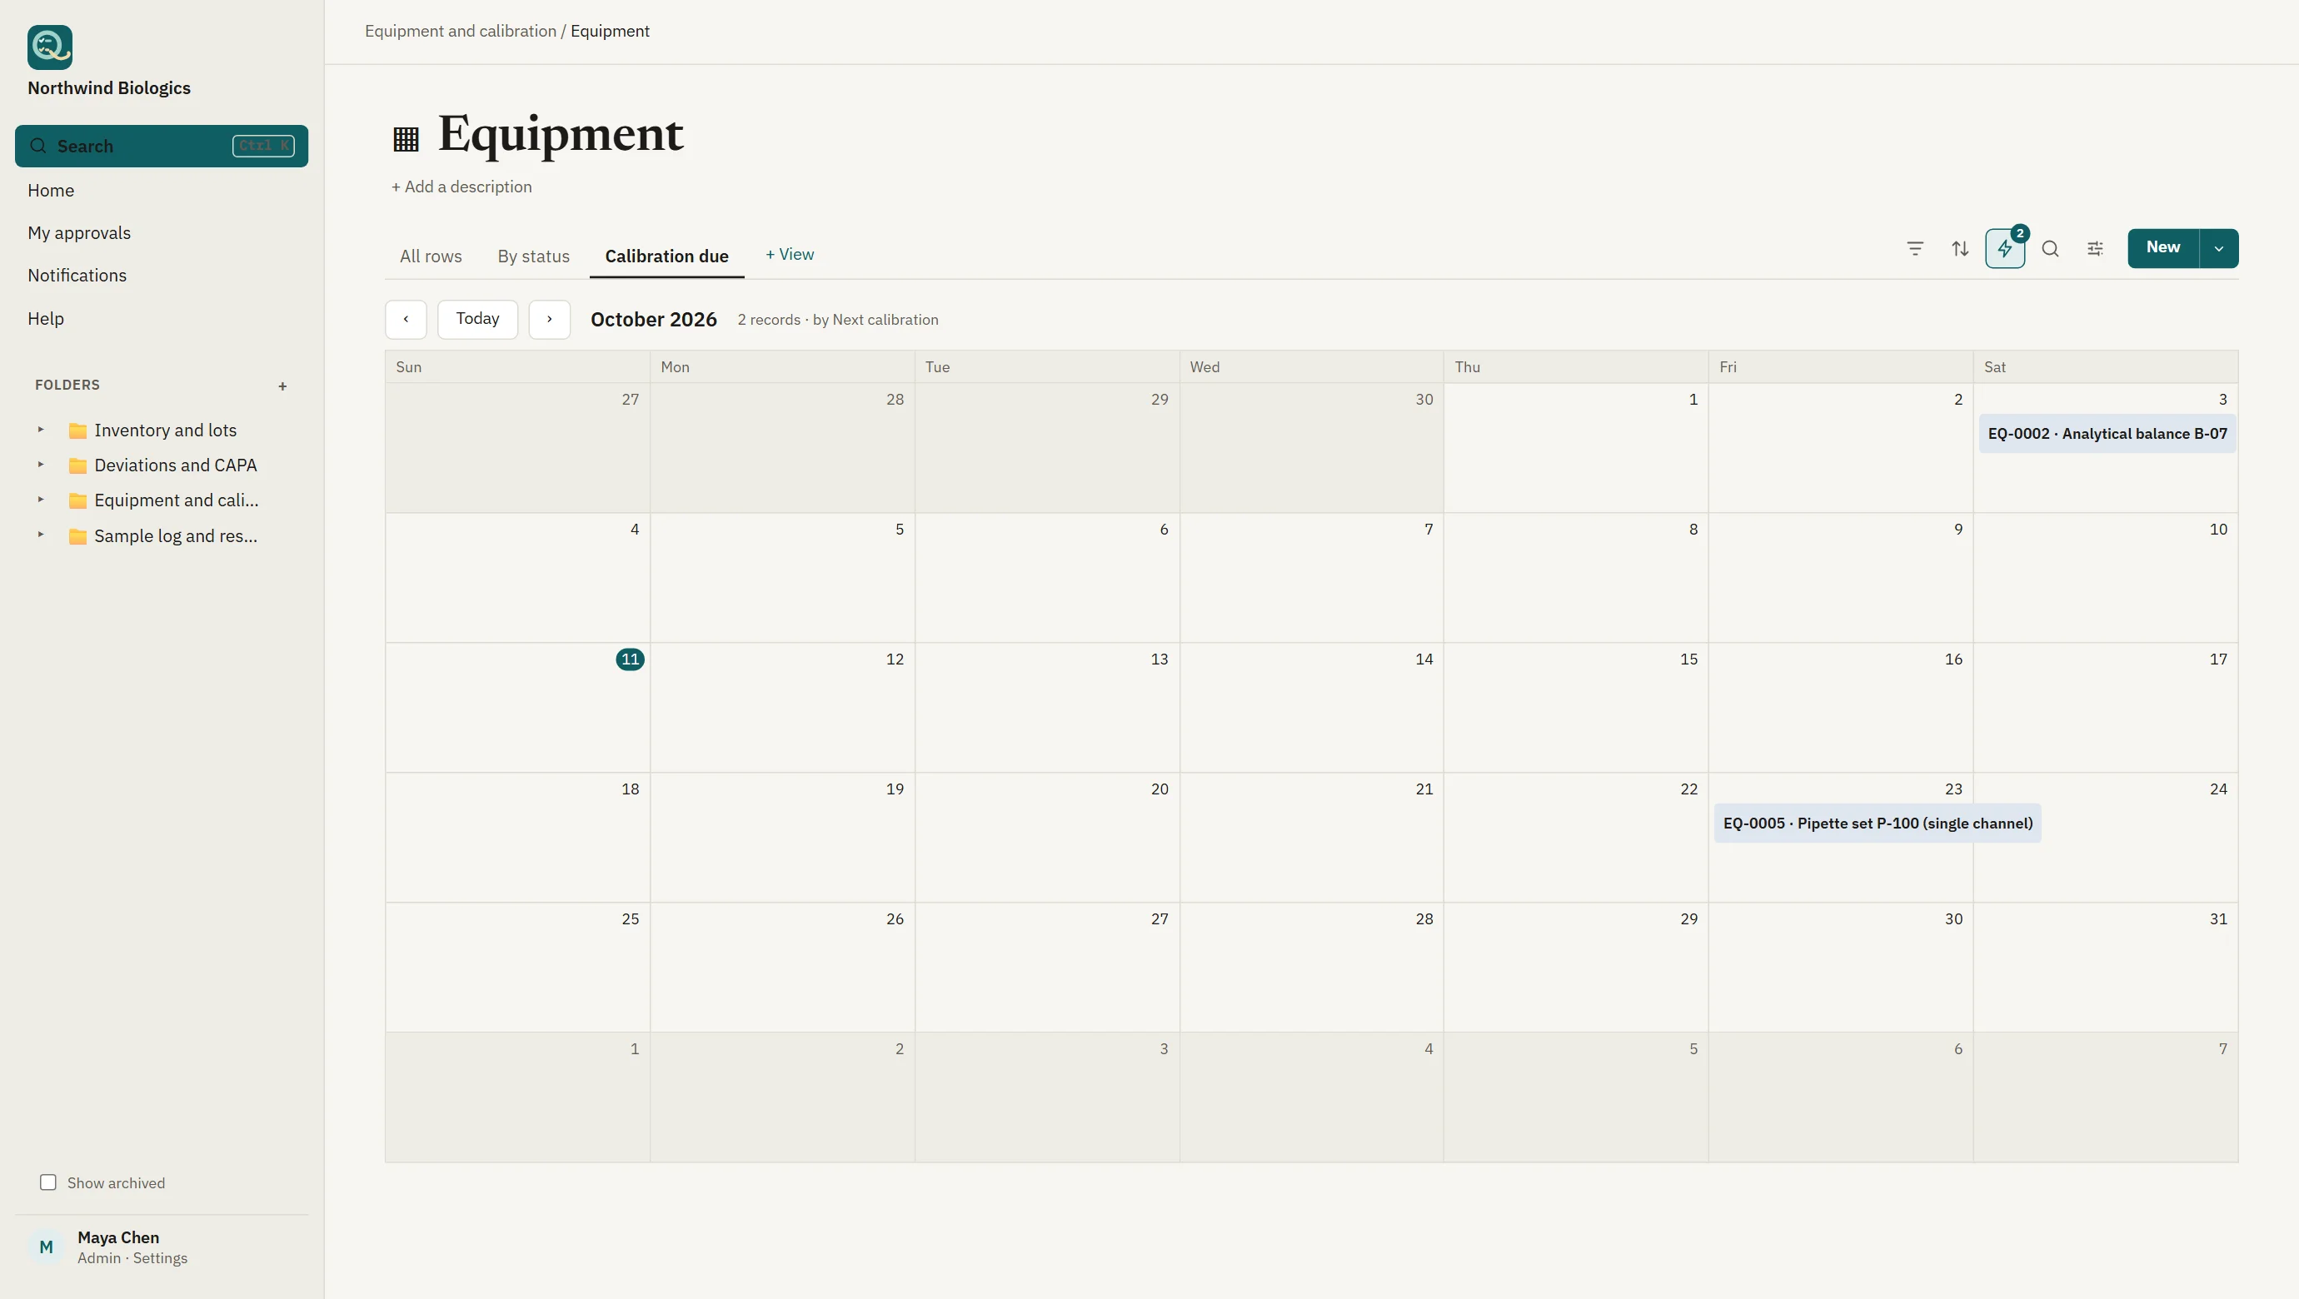Screen dimensions: 2299x1299
Task: Toggle the Show archived checkbox
Action: pos(48,1182)
